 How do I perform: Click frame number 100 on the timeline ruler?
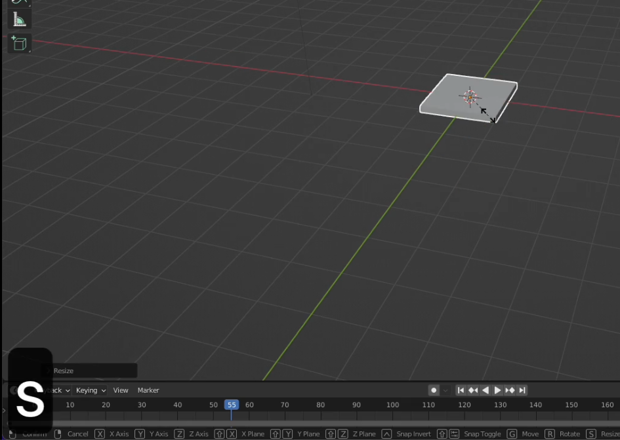pos(392,405)
